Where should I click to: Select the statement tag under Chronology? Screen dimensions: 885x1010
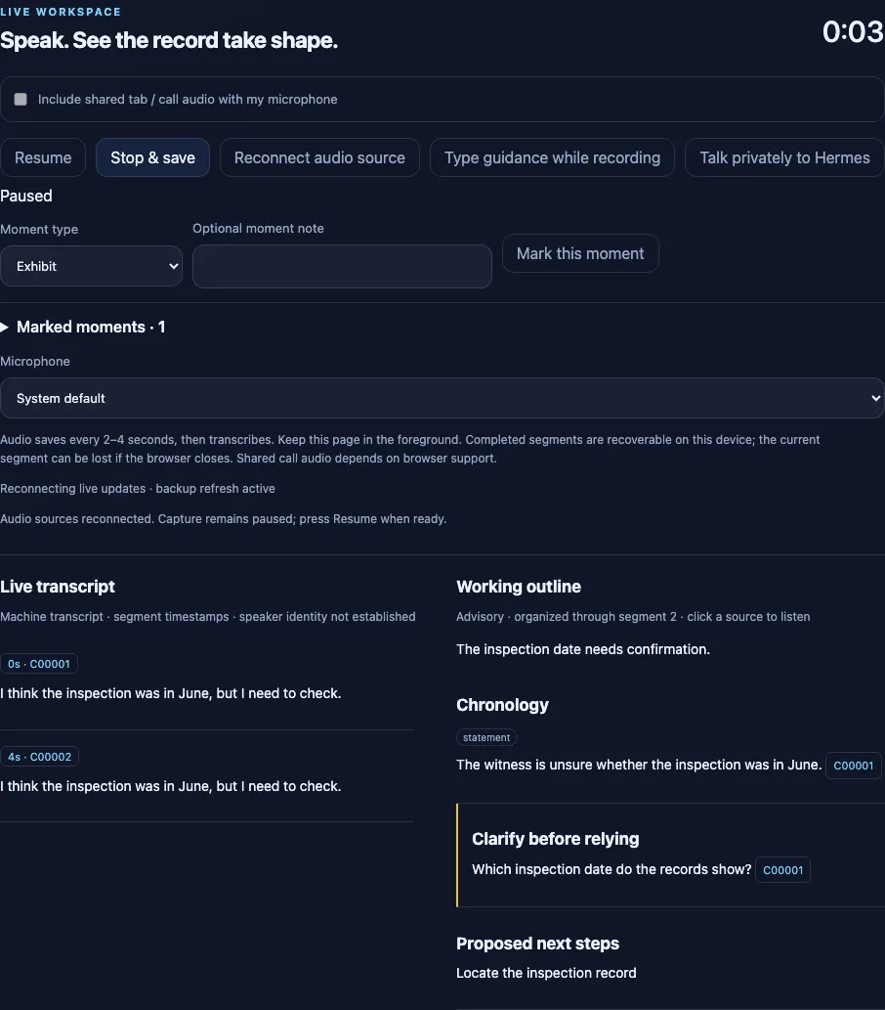[x=486, y=737]
